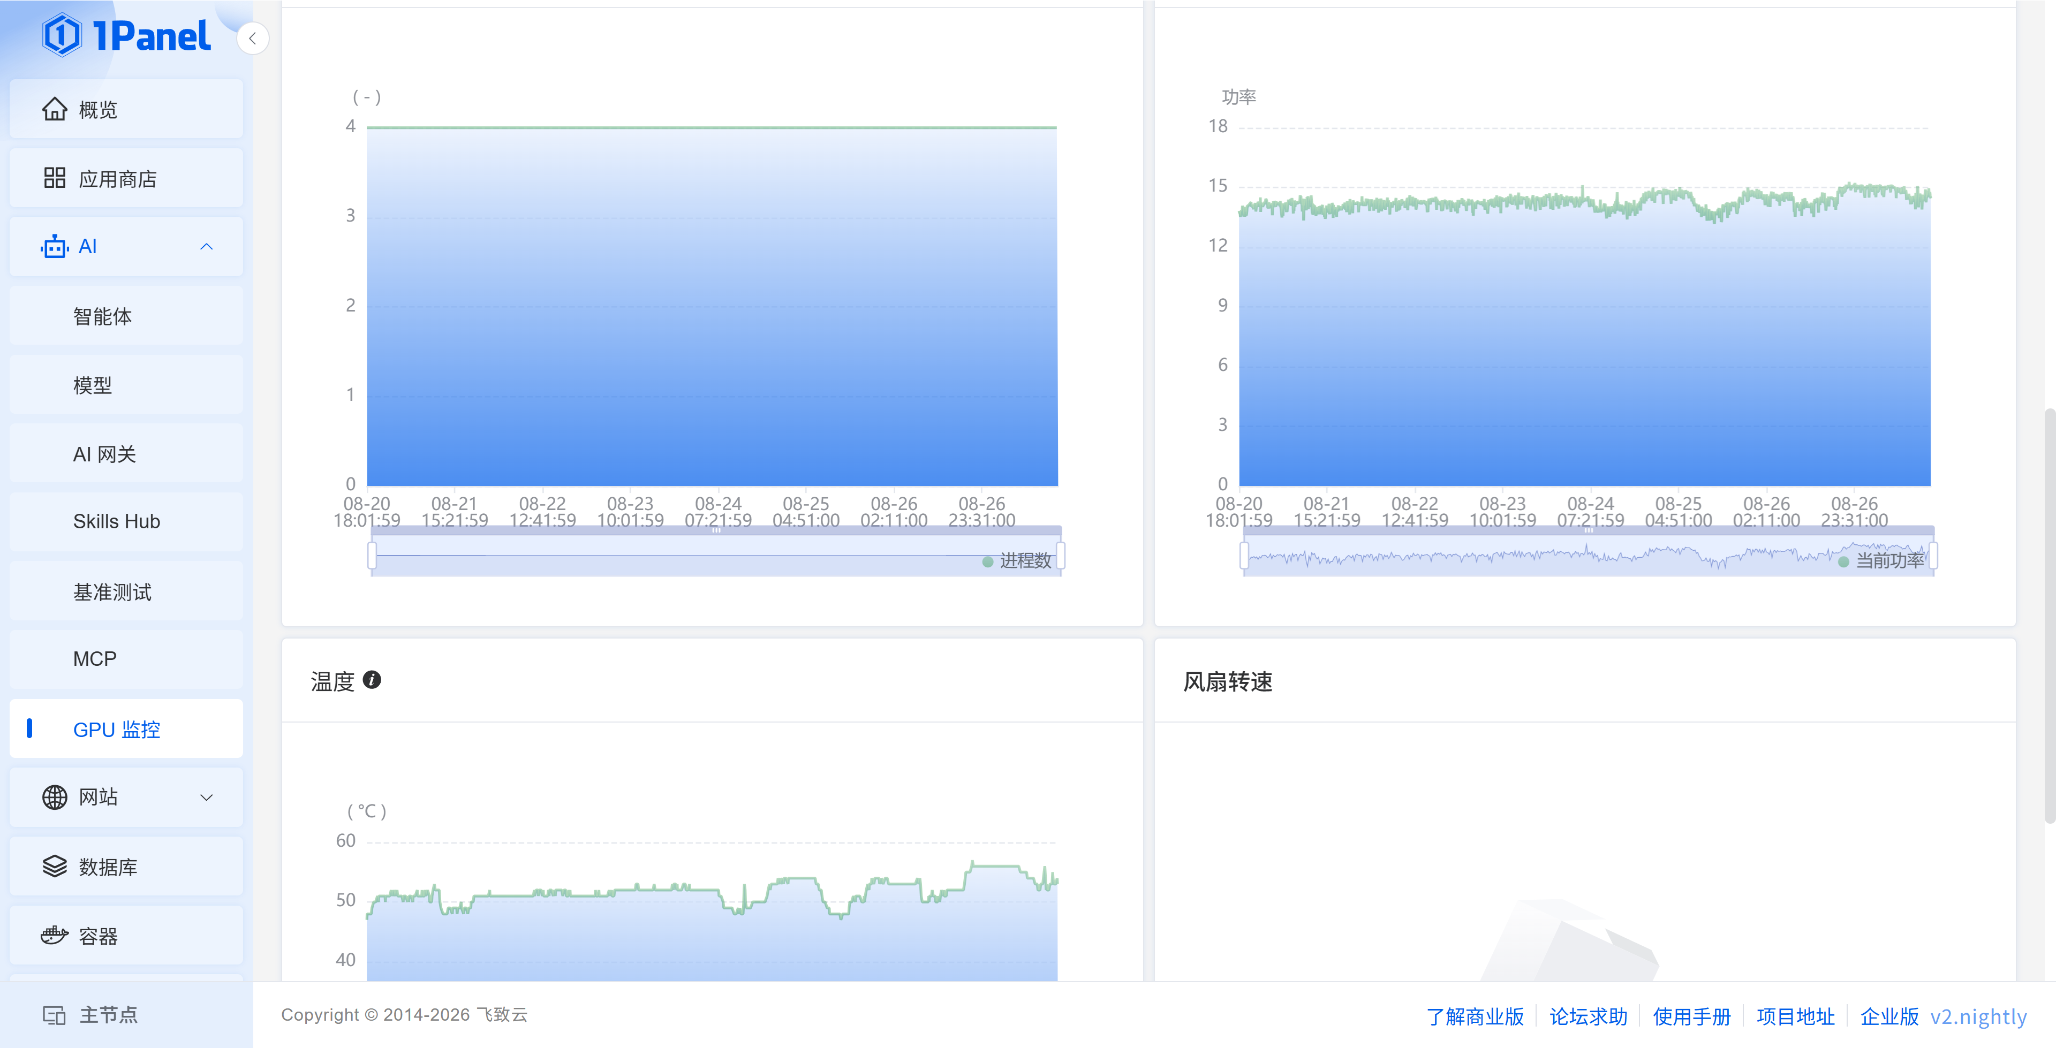
Task: Open the 企业版 enterprise link
Action: tap(1889, 1016)
